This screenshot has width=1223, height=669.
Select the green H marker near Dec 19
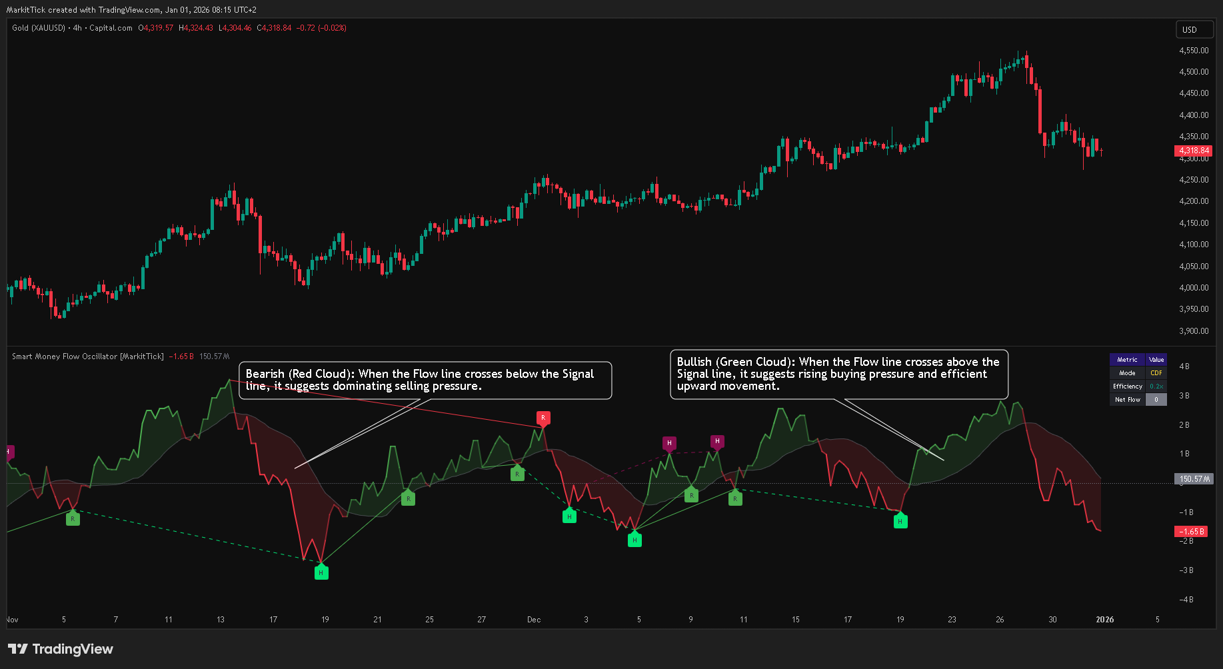[900, 522]
